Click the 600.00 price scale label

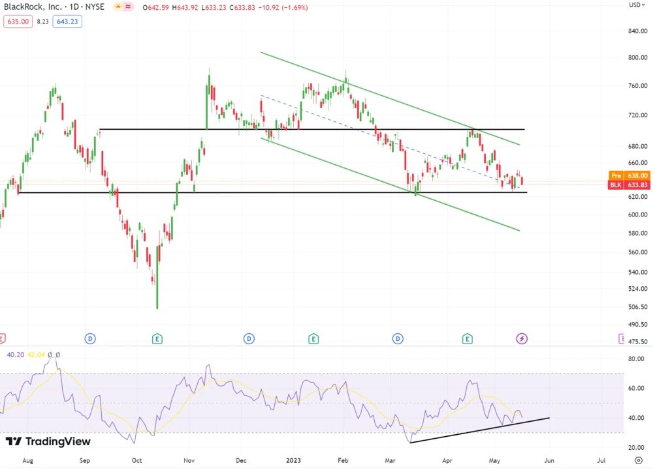click(637, 214)
